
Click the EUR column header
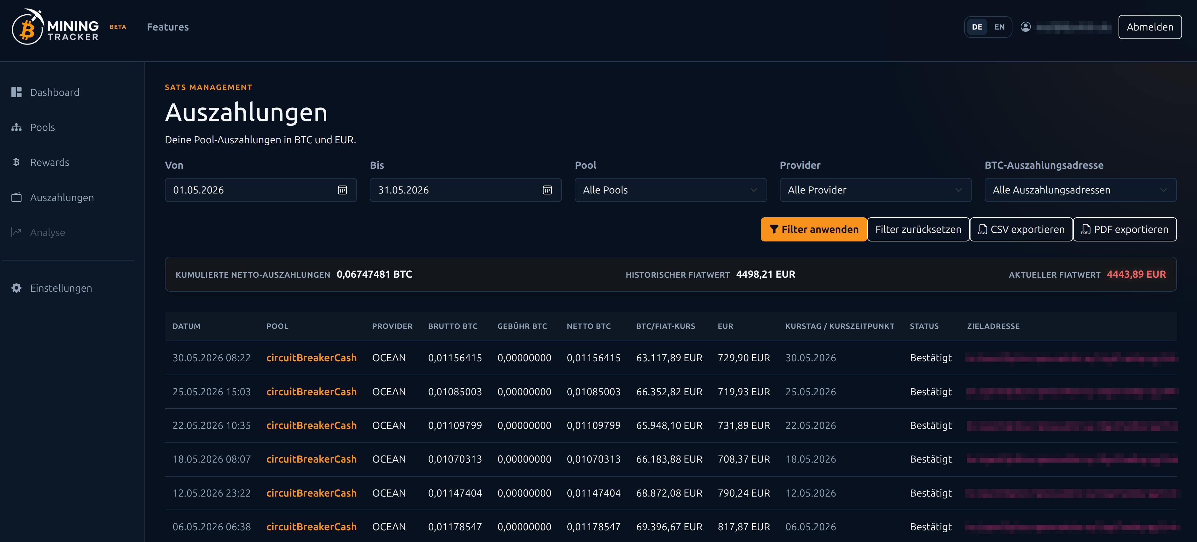point(725,326)
